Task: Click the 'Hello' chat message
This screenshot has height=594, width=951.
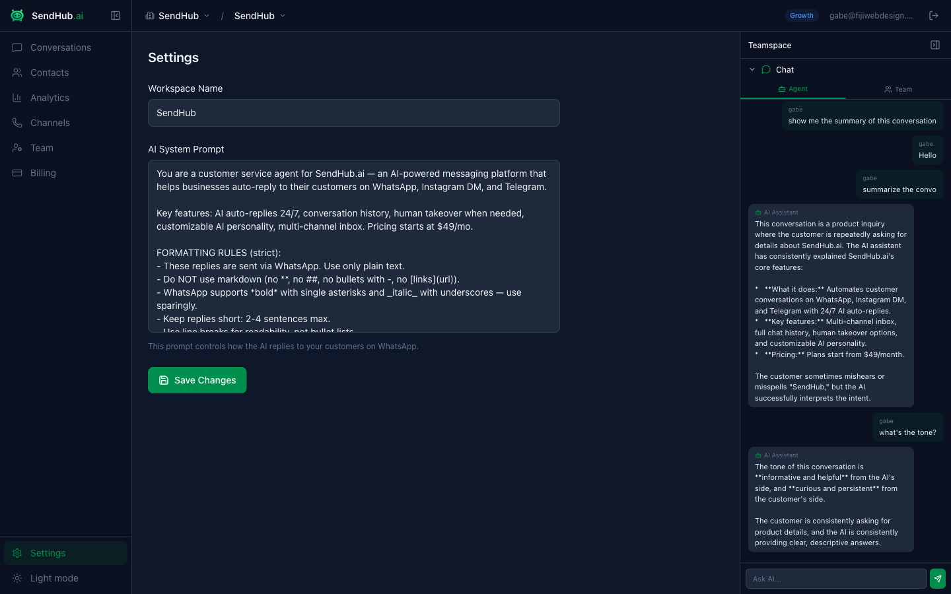Action: [927, 150]
